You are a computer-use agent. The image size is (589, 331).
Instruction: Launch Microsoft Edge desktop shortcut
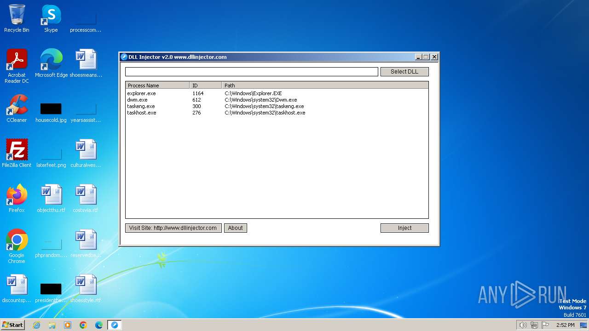51,63
